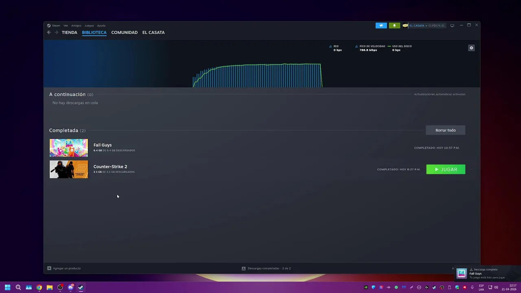The image size is (521, 293).
Task: Go back with the left arrow
Action: click(x=49, y=32)
